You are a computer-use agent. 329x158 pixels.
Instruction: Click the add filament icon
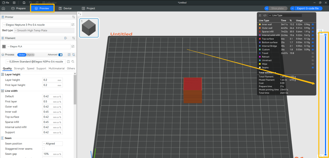tap(66, 38)
